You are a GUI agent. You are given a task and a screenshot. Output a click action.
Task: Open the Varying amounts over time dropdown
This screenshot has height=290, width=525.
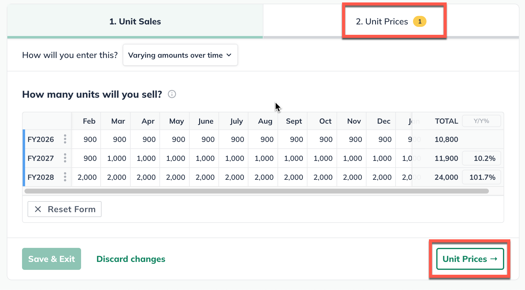[180, 55]
